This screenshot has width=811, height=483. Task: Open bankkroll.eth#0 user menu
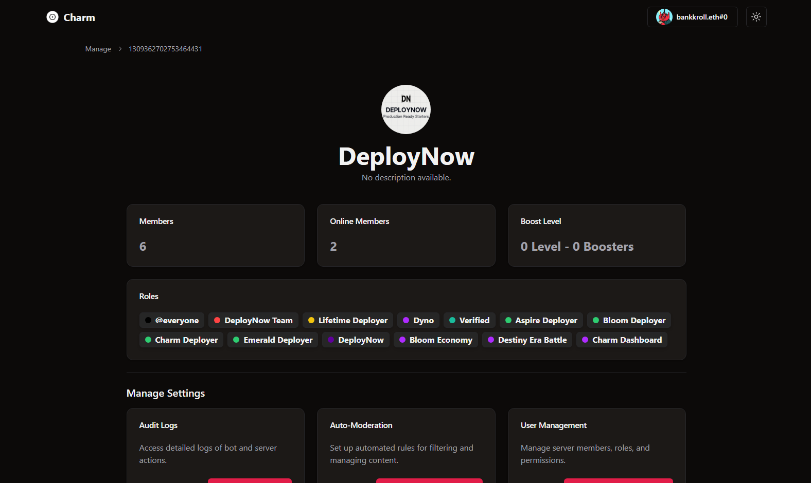[x=692, y=17]
